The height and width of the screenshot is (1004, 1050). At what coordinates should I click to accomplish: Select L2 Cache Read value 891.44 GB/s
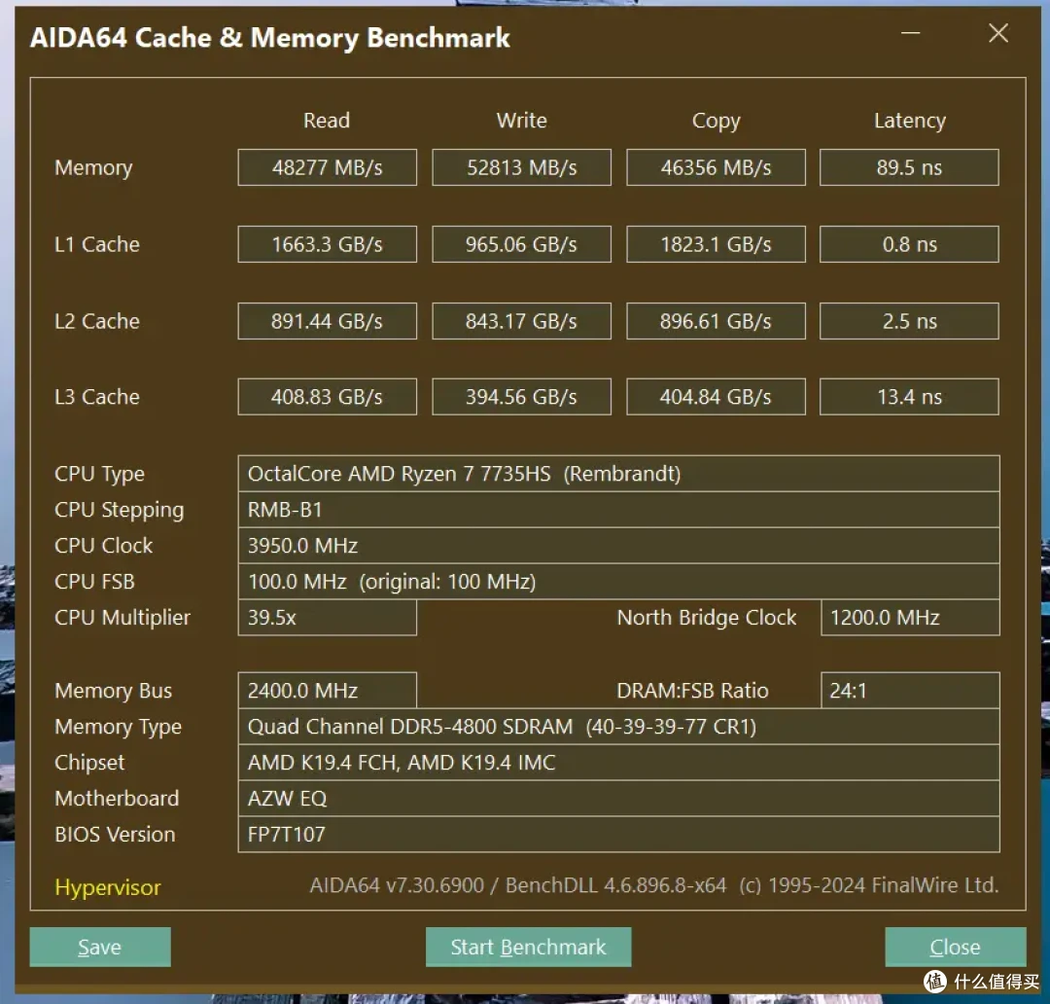(328, 321)
